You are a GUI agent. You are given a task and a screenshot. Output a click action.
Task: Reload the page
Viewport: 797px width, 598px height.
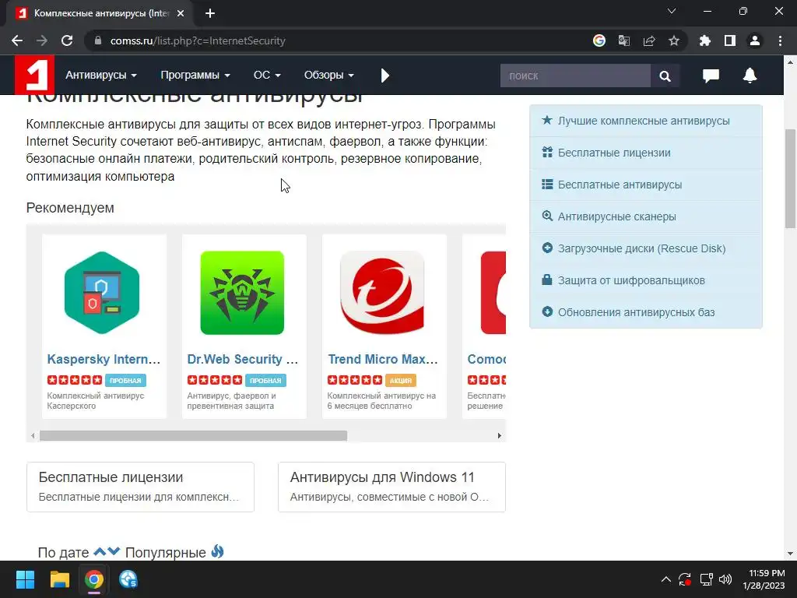pyautogui.click(x=67, y=40)
